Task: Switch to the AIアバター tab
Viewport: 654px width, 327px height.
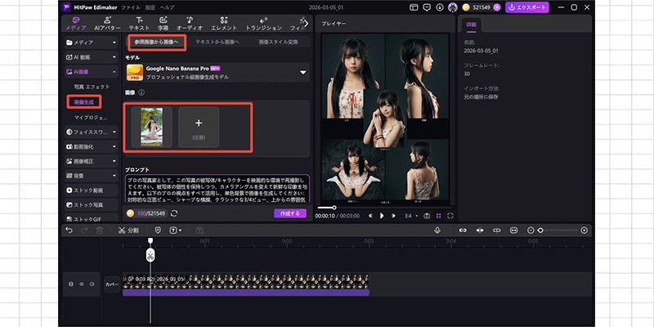Action: pyautogui.click(x=107, y=24)
